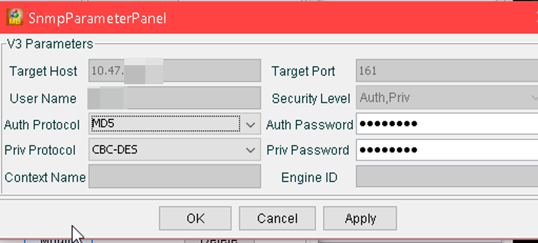Screen dimensions: 538x243
Task: Click the SnmpParameterPanel title bar icon
Action: click(14, 18)
